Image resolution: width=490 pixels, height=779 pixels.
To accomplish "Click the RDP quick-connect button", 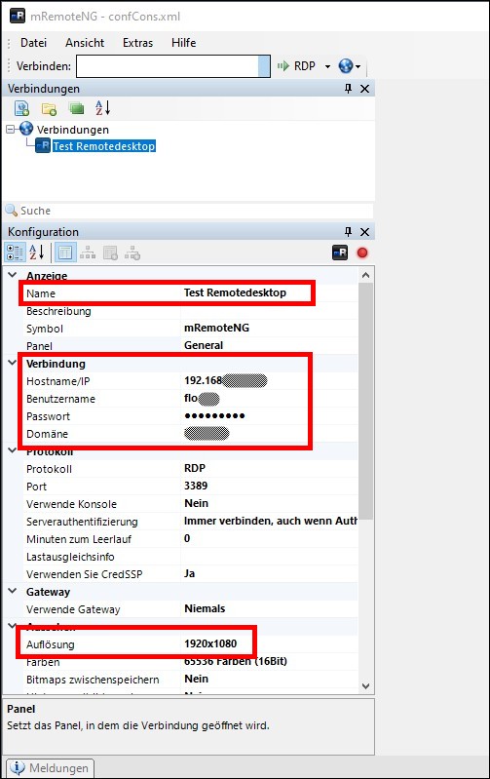I will point(296,66).
